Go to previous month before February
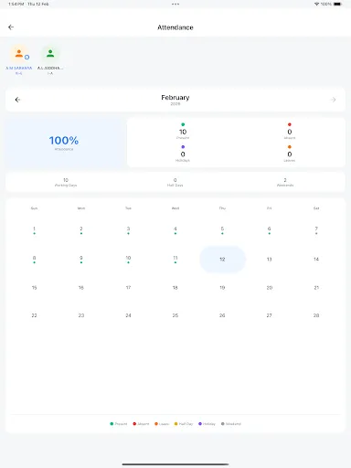The height and width of the screenshot is (468, 351). tap(17, 100)
